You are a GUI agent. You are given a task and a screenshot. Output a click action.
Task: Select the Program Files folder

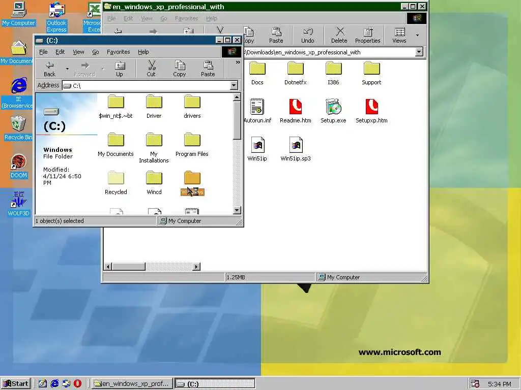(192, 145)
